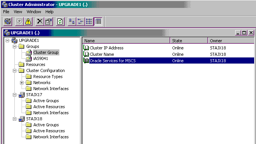The width and height of the screenshot is (256, 144).
Task: Sort by the Owner column header
Action: pyautogui.click(x=231, y=40)
